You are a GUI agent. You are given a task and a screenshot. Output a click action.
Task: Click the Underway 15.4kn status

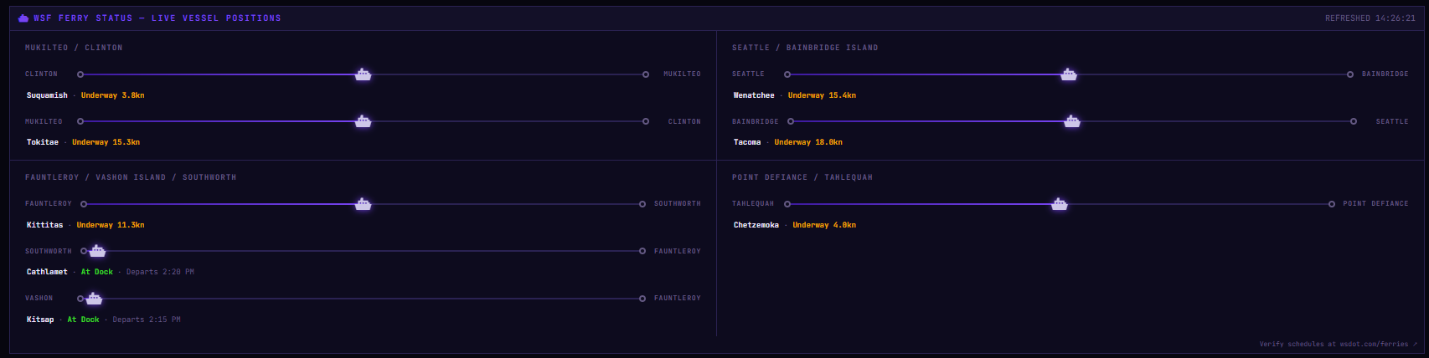click(822, 95)
